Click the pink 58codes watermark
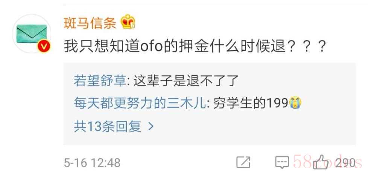The height and width of the screenshot is (173, 368). 327,162
